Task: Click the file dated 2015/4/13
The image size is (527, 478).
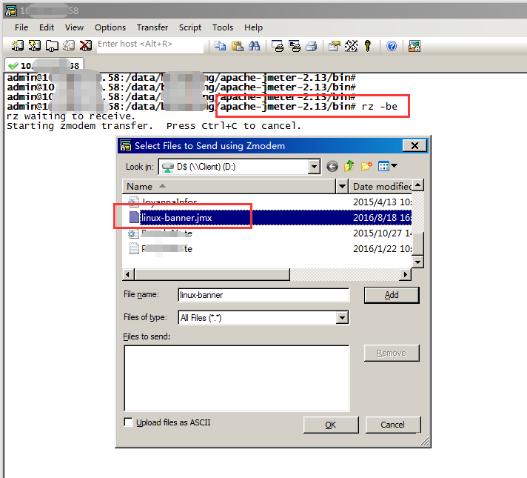Action: (267, 202)
